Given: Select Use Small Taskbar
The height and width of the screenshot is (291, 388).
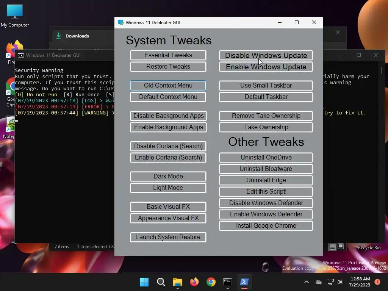Looking at the screenshot, I should 266,85.
